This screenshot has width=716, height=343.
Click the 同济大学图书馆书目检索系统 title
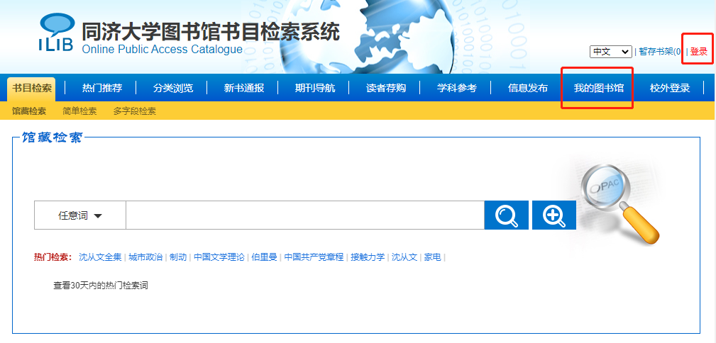pos(211,31)
